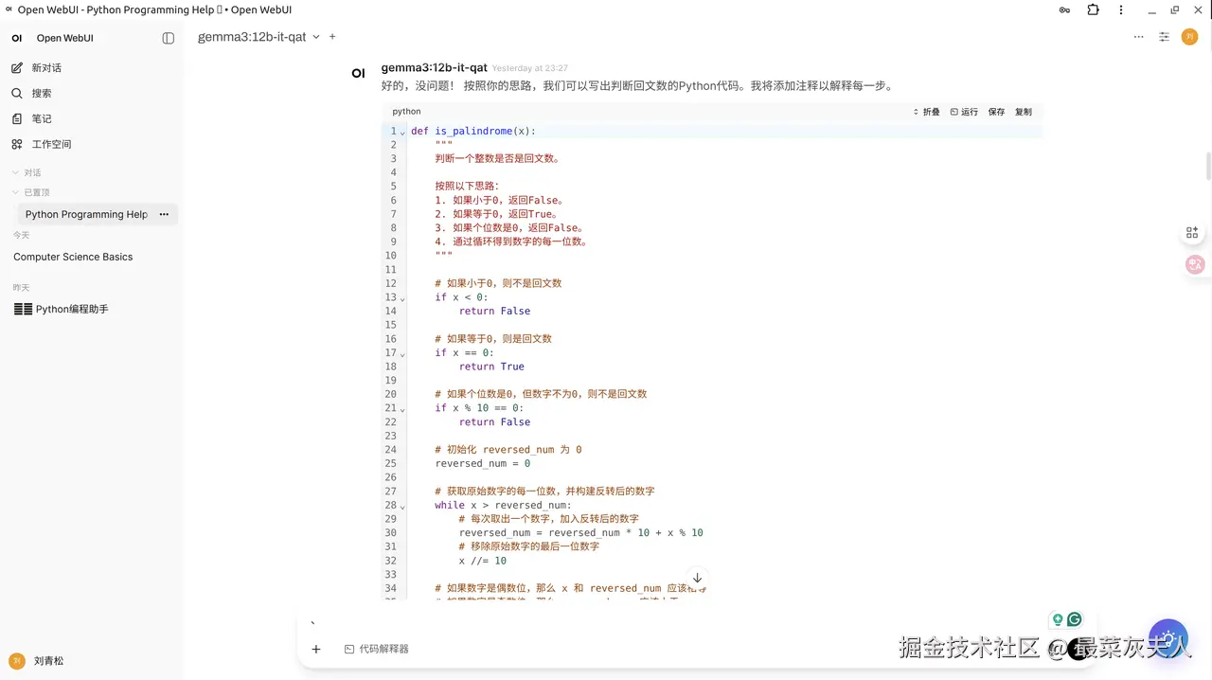Click the pink floating translate icon

(x=1195, y=265)
